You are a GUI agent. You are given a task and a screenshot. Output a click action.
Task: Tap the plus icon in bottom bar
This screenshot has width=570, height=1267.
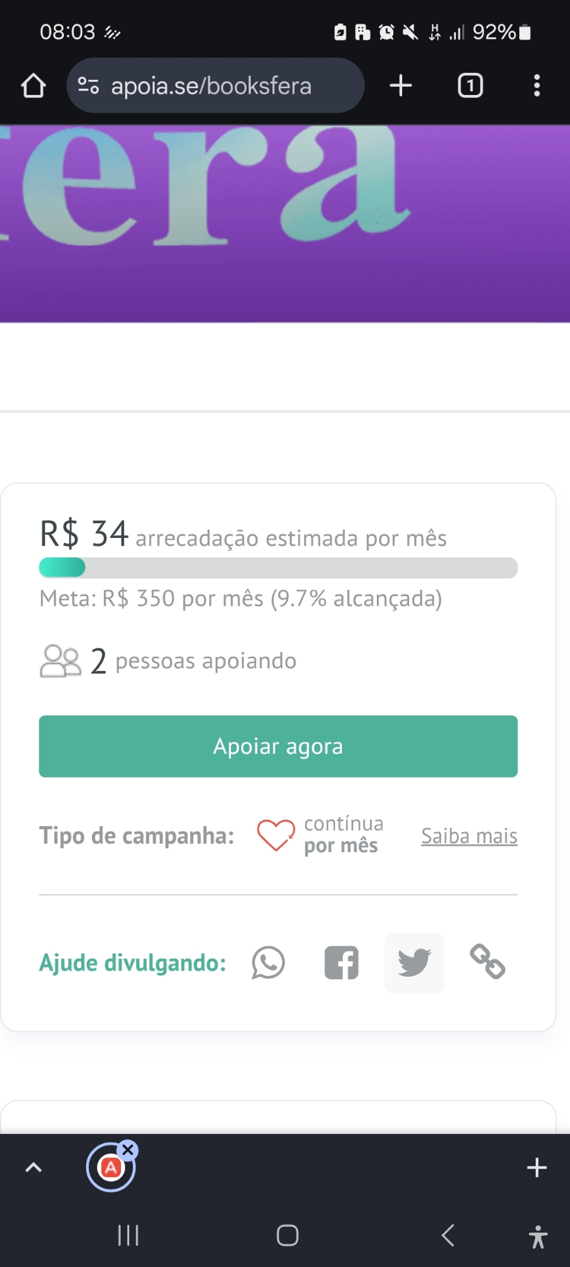(x=536, y=1167)
